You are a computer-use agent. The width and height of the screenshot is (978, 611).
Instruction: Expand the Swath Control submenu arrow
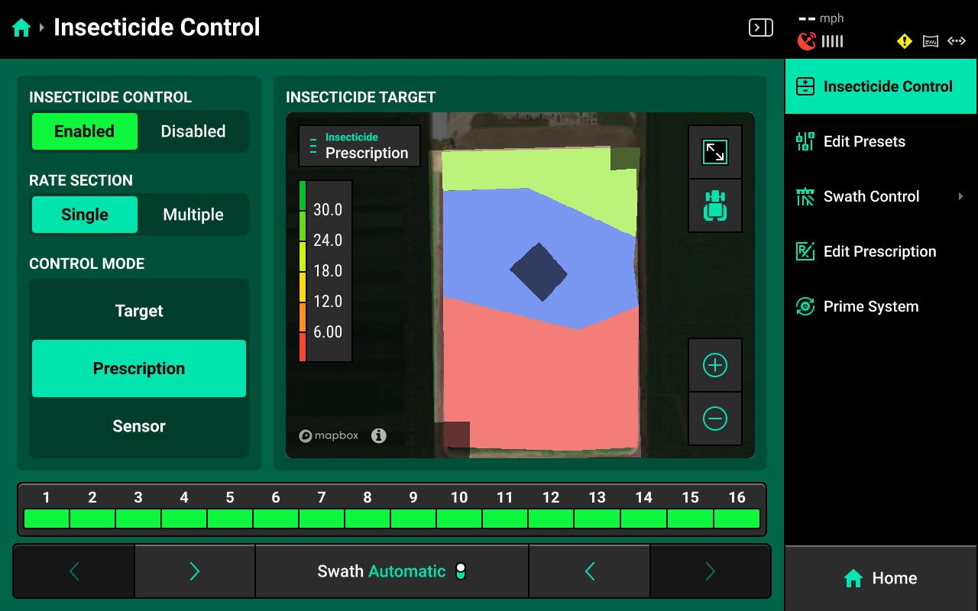click(960, 196)
